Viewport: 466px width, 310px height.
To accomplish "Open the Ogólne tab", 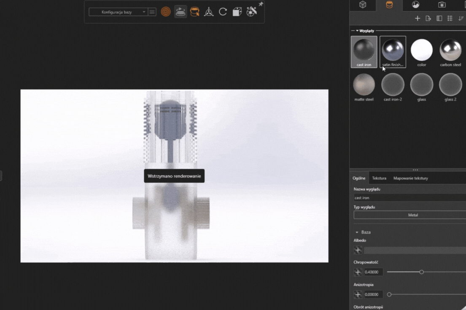I will (359, 178).
